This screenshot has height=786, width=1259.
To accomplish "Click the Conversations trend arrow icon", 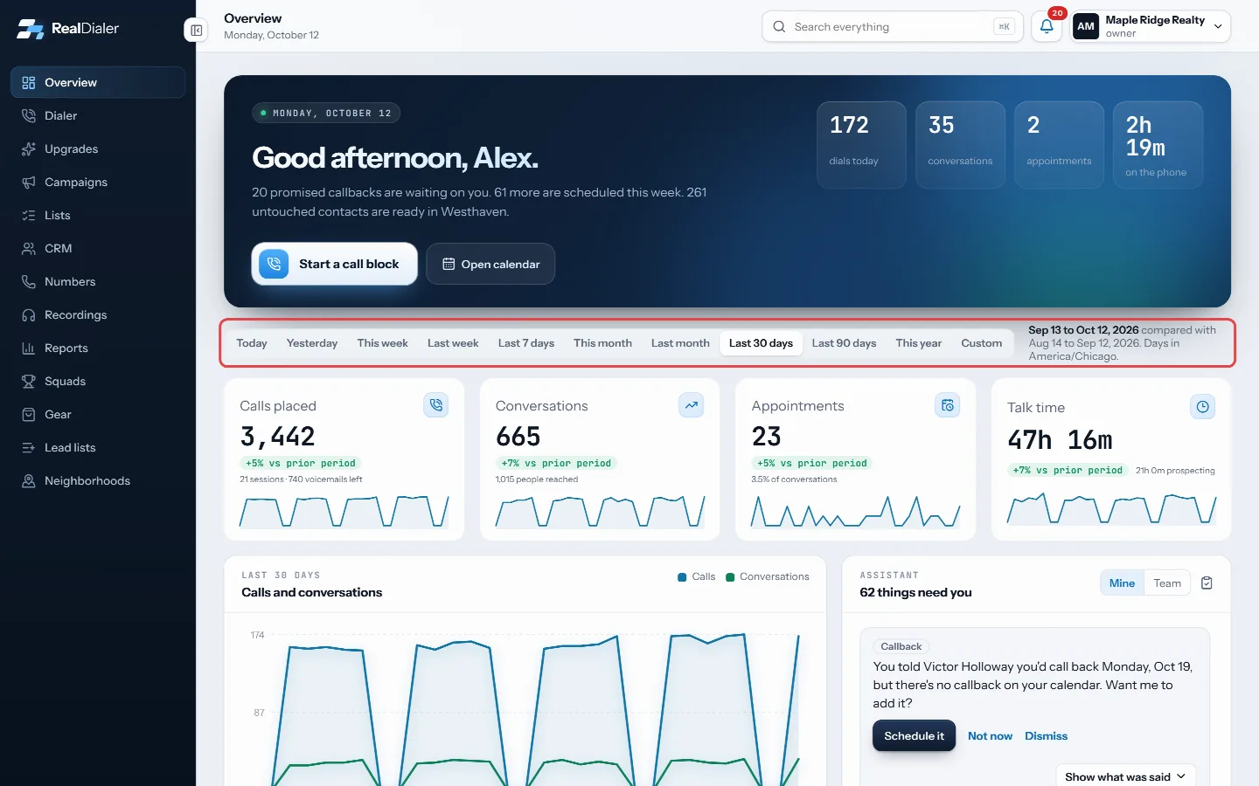I will [x=692, y=405].
